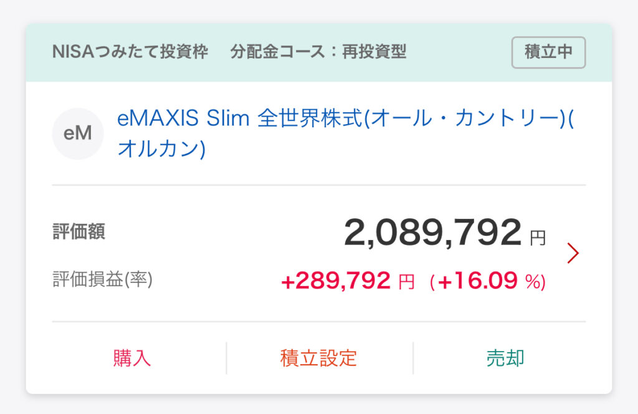Tap 購入 to buy the fund
The width and height of the screenshot is (638, 414).
pyautogui.click(x=132, y=359)
